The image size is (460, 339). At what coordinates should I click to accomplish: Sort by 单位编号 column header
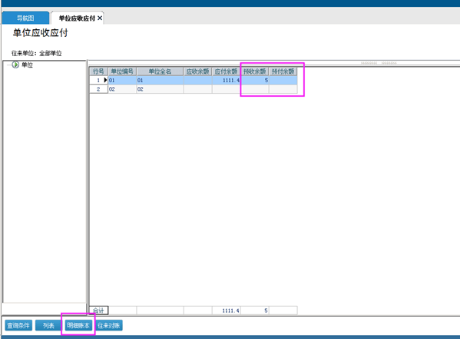(x=122, y=71)
